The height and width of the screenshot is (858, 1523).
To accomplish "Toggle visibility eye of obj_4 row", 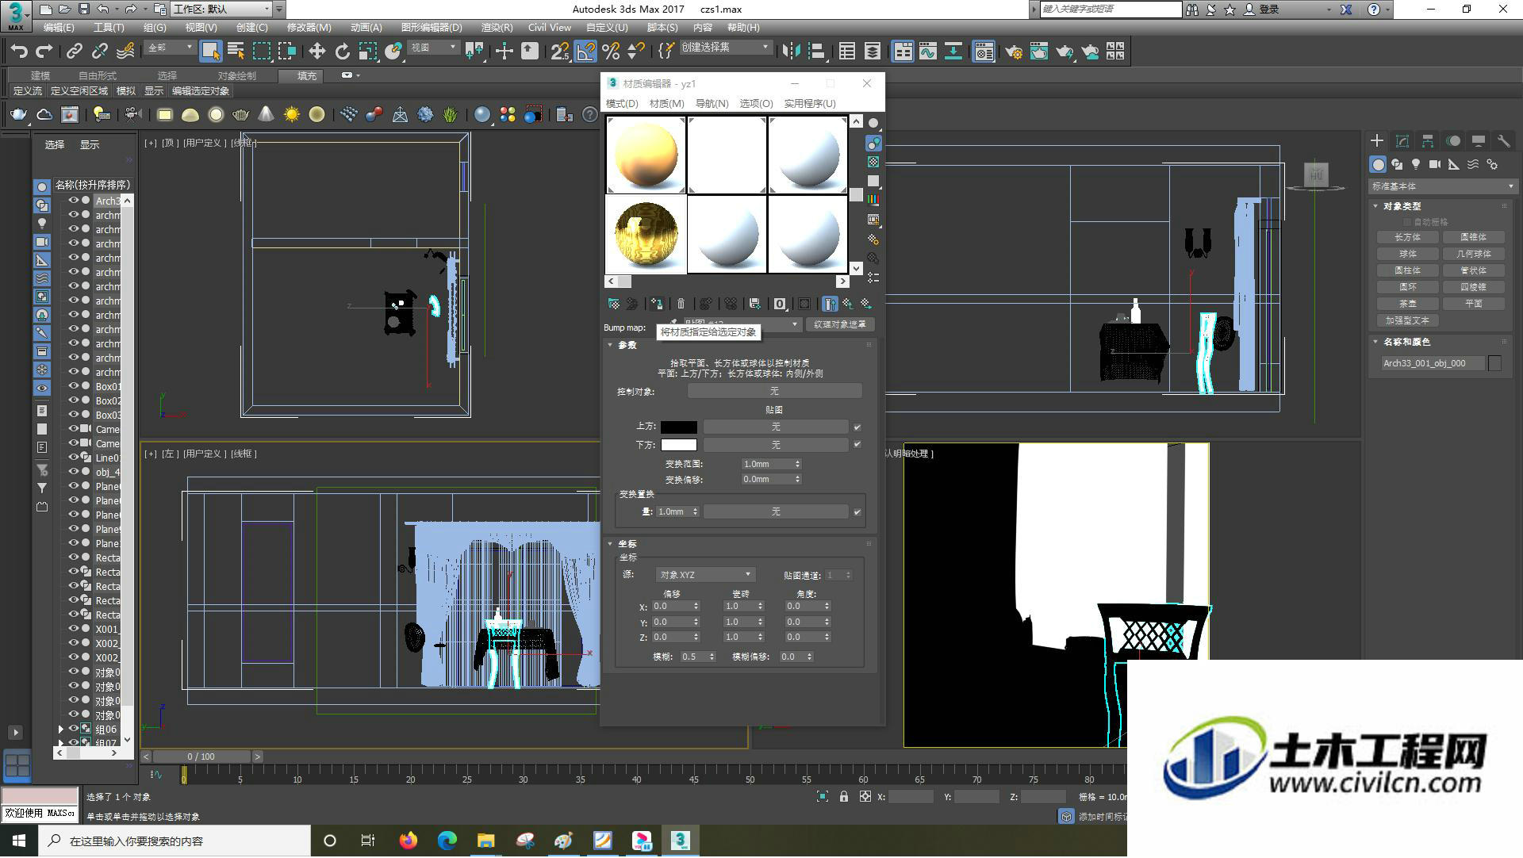I will pos(74,472).
